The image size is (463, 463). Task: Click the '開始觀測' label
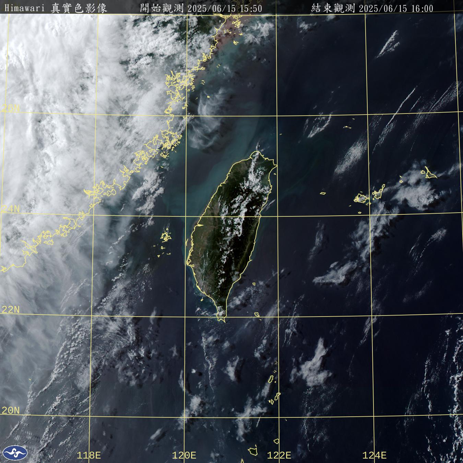click(x=162, y=8)
